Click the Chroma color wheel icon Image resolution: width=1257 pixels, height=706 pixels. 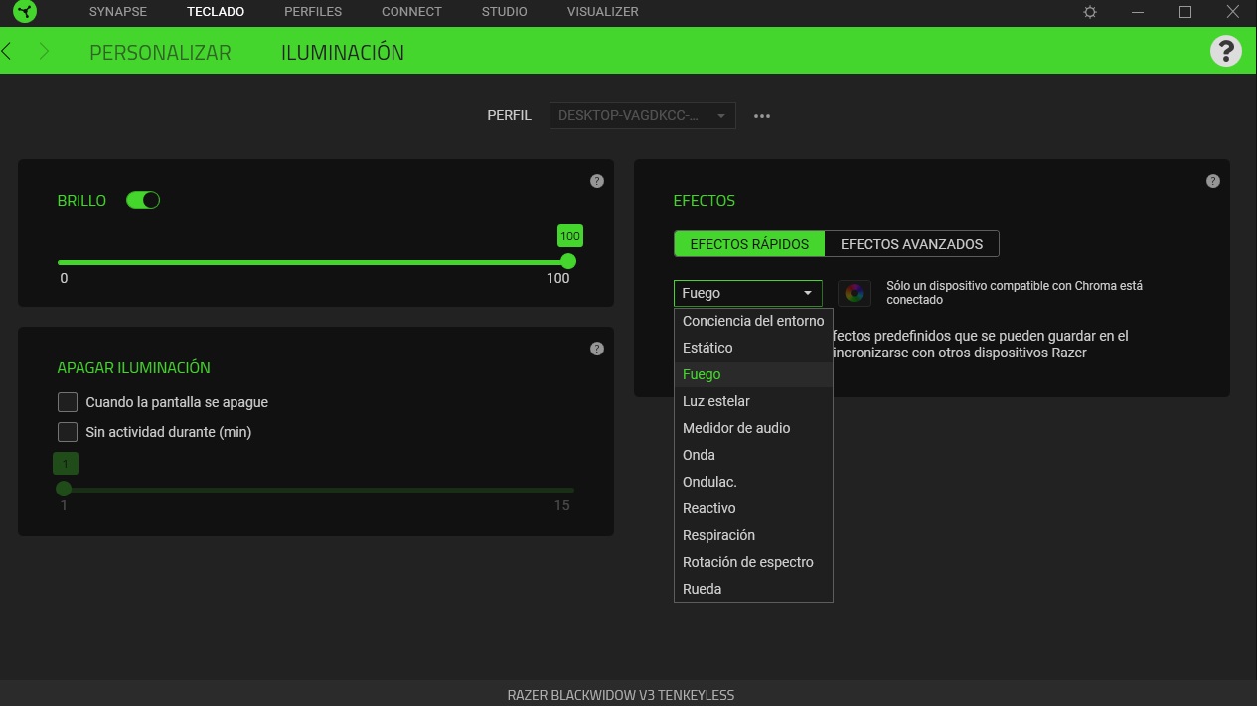coord(854,293)
